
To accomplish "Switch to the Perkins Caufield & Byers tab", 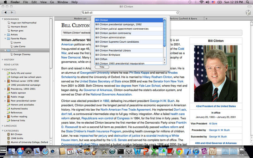I will pos(183,19).
